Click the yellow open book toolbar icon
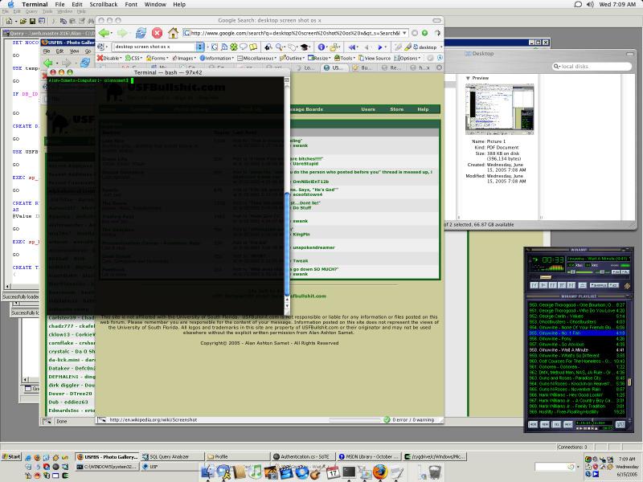Screen dimensions: 643x482 (x=253, y=47)
